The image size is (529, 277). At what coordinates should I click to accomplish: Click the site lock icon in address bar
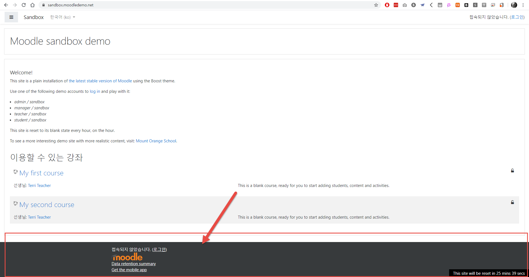44,5
